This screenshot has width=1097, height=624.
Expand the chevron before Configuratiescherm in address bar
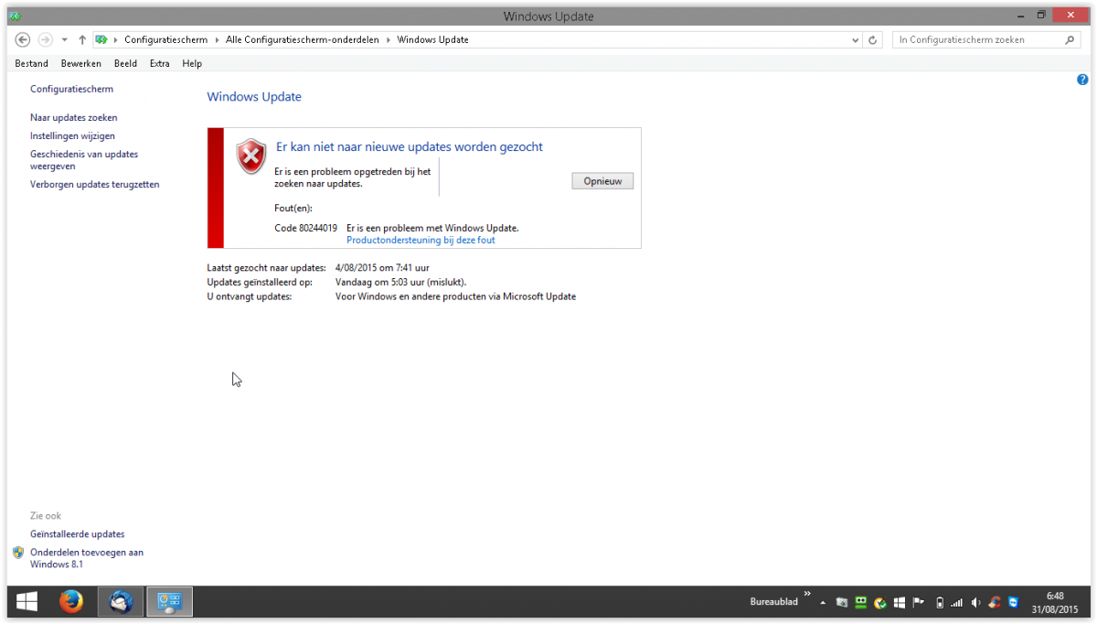[116, 40]
